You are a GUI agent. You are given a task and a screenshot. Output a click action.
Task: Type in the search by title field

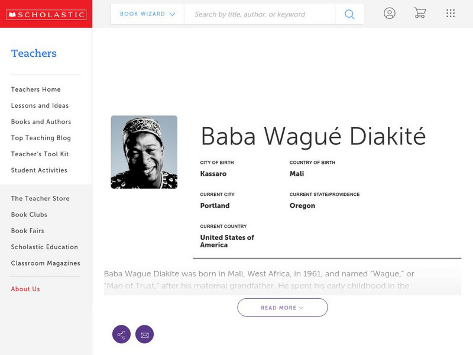(259, 14)
